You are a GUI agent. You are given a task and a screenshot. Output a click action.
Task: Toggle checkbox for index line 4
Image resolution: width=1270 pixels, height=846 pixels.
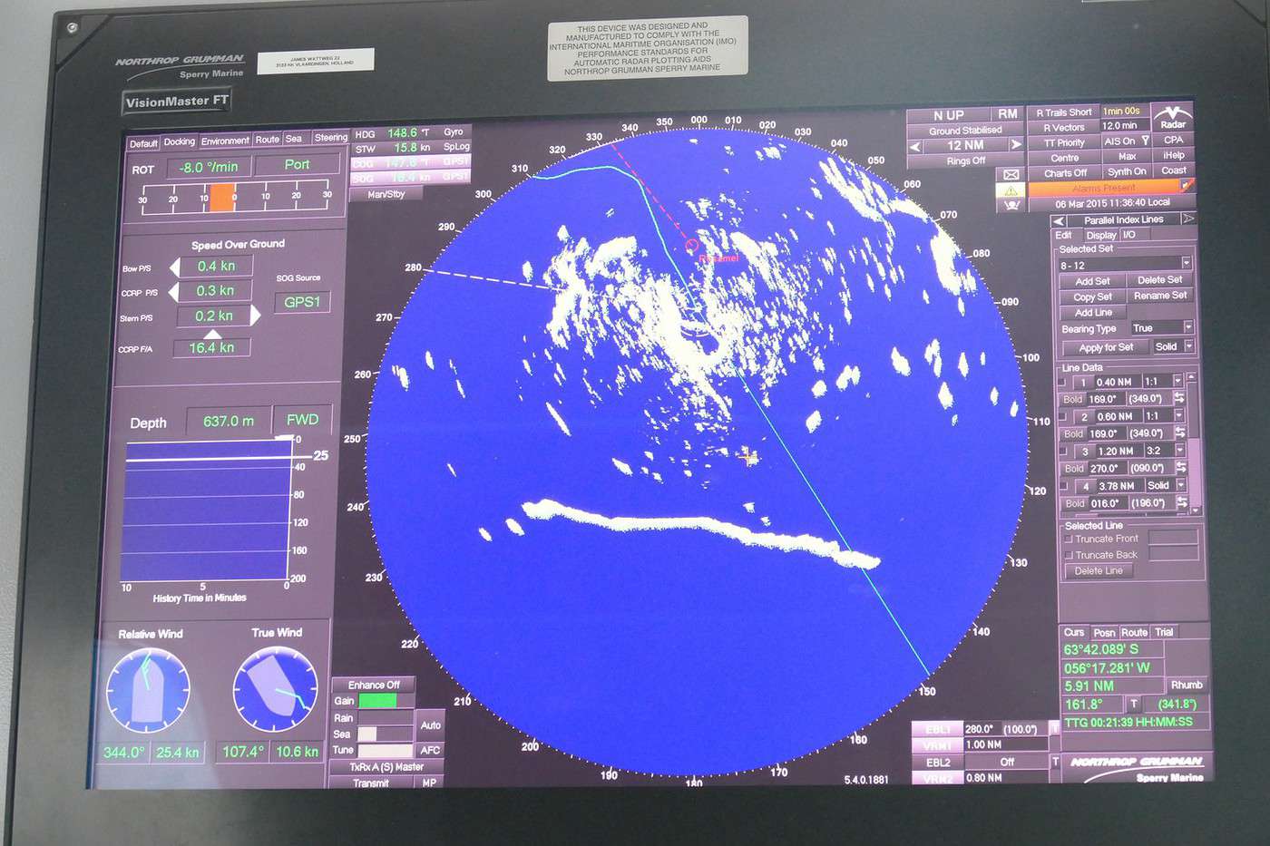coord(1063,486)
